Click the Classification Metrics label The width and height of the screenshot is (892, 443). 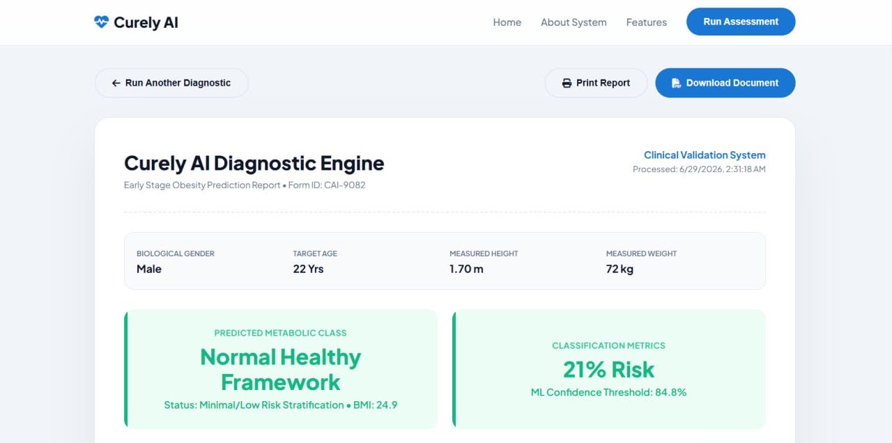[x=609, y=345]
